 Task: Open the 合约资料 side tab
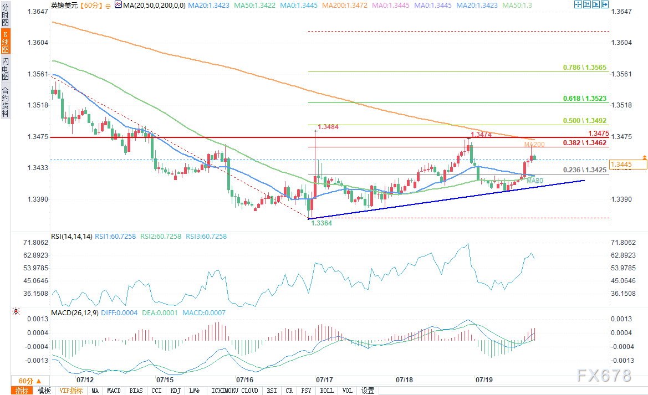click(x=5, y=101)
